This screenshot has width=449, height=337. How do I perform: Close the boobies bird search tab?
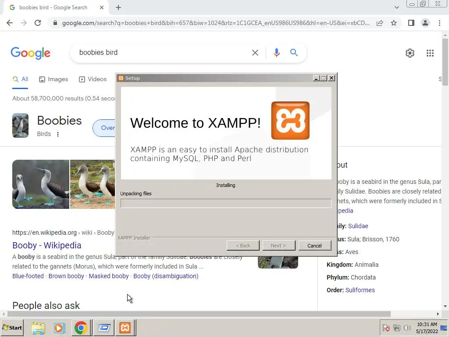tap(101, 7)
